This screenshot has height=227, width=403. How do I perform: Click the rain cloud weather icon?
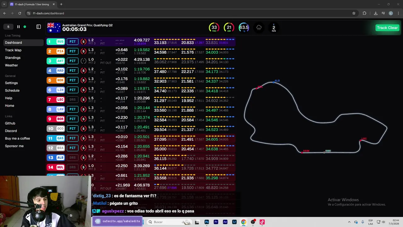[259, 28]
